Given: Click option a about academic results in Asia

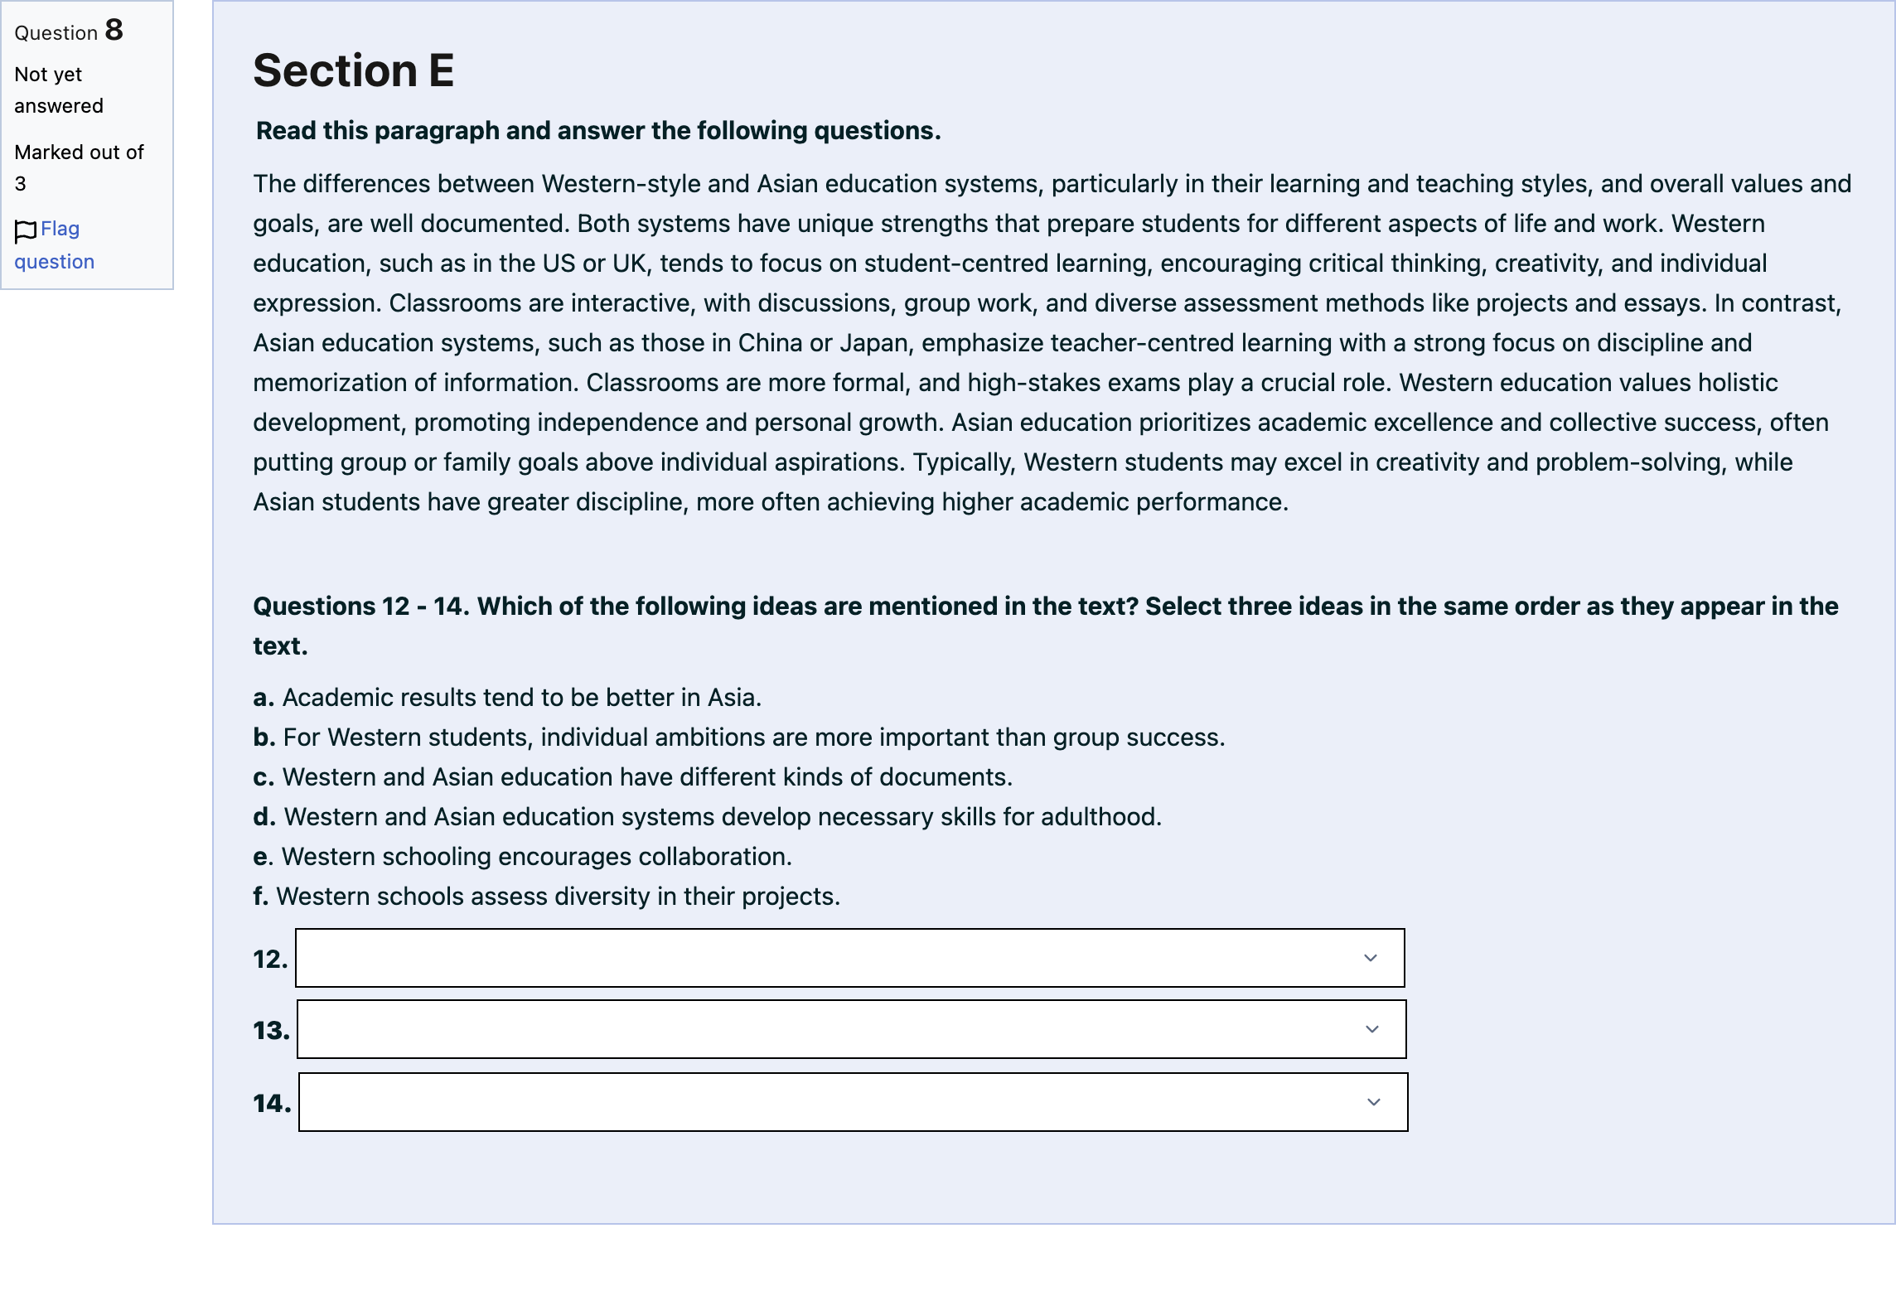Looking at the screenshot, I should pos(507,698).
